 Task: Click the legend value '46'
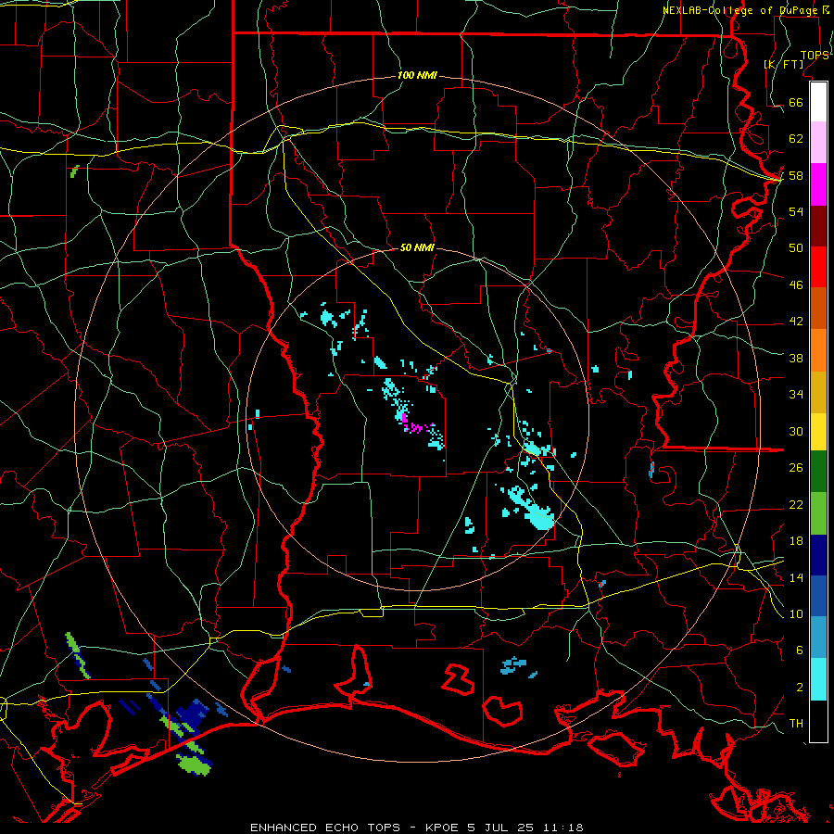tap(796, 285)
